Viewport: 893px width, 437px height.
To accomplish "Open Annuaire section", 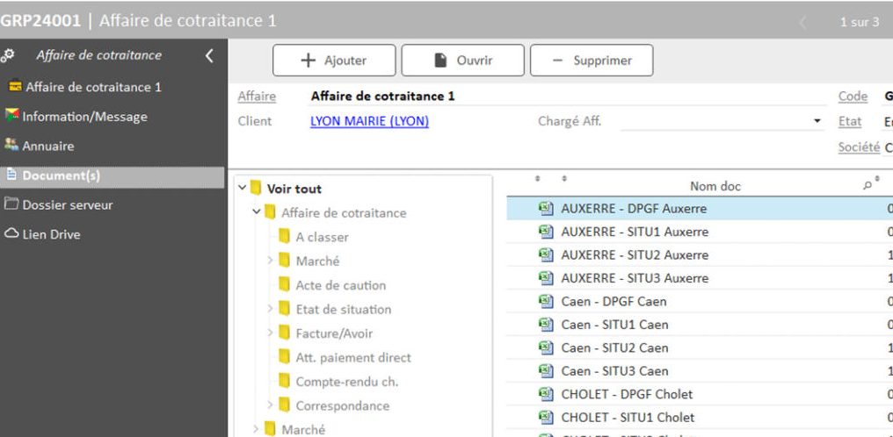I will click(47, 146).
